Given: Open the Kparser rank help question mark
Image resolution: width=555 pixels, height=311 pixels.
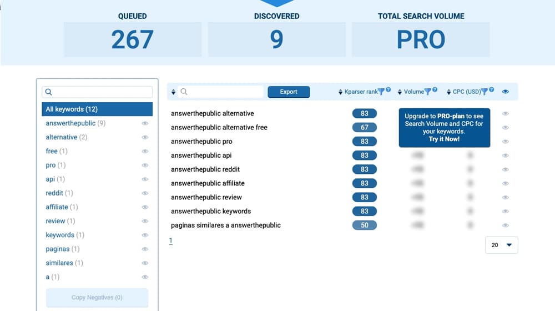Looking at the screenshot, I should click(x=389, y=89).
